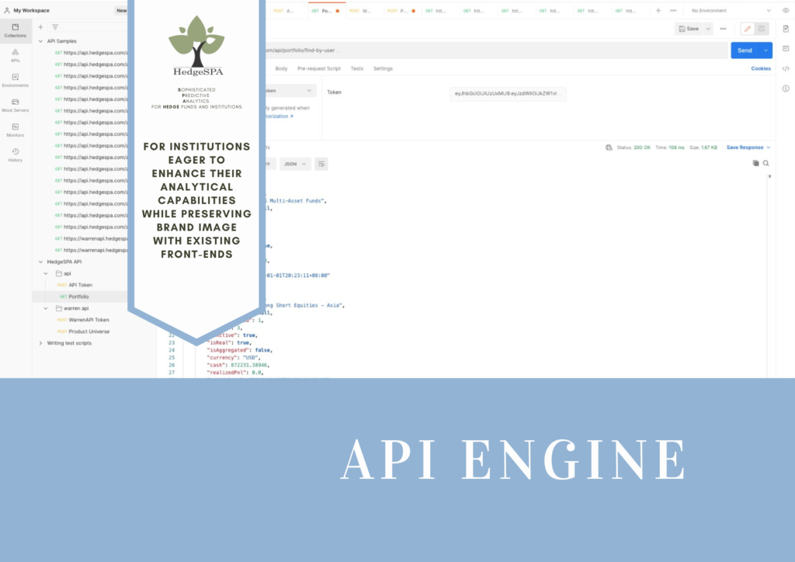795x562 pixels.
Task: Open the Collections panel in the sidebar
Action: tap(15, 29)
